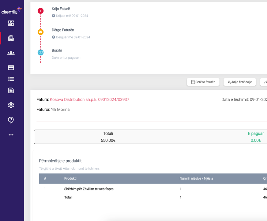Screen dimensions: 267x221
Task: Go home via the Clientlly logo
Action: pyautogui.click(x=12, y=11)
